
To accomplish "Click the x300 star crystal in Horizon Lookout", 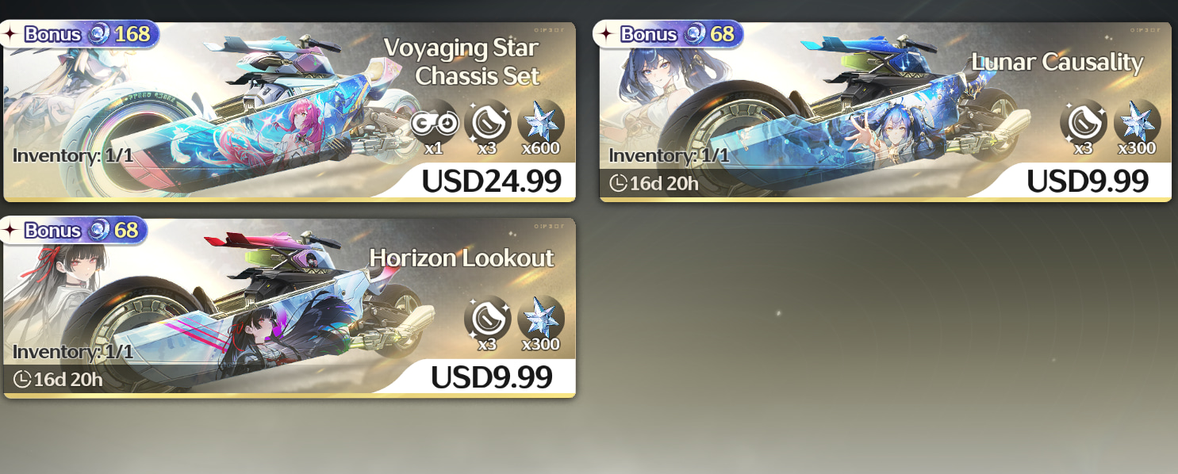I will click(541, 319).
